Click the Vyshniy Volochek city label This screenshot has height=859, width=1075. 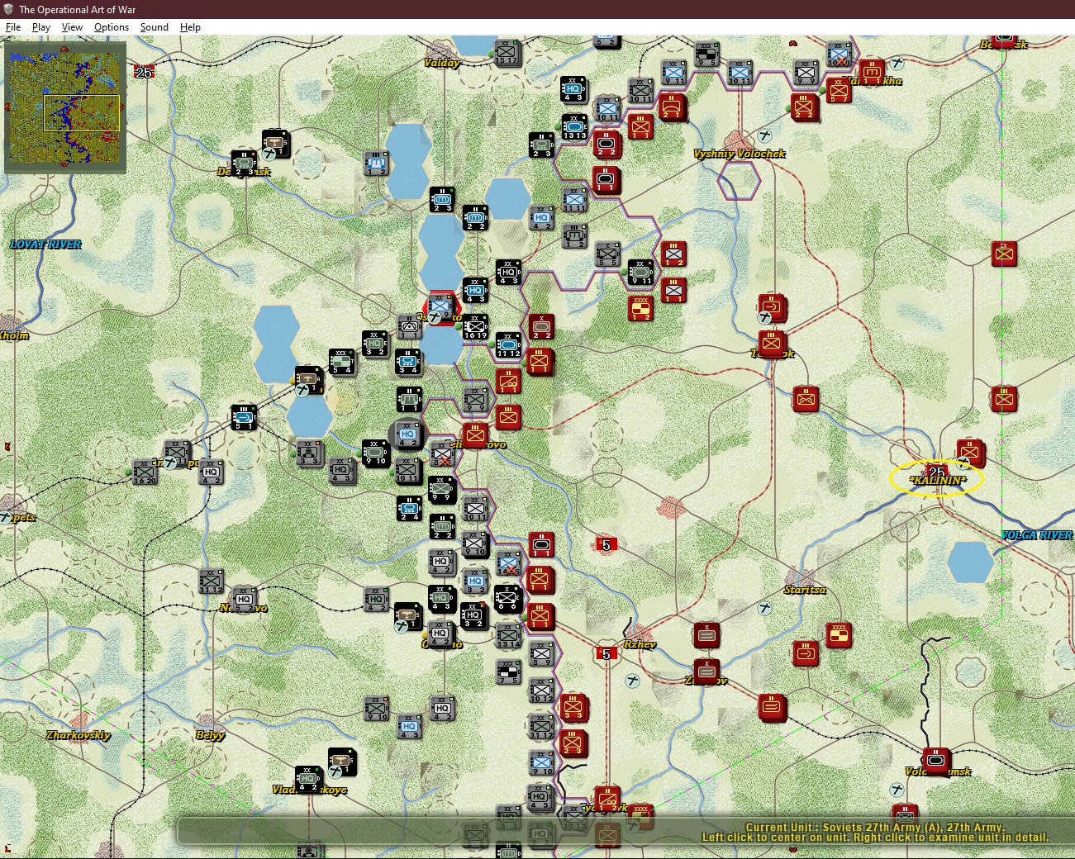click(739, 154)
